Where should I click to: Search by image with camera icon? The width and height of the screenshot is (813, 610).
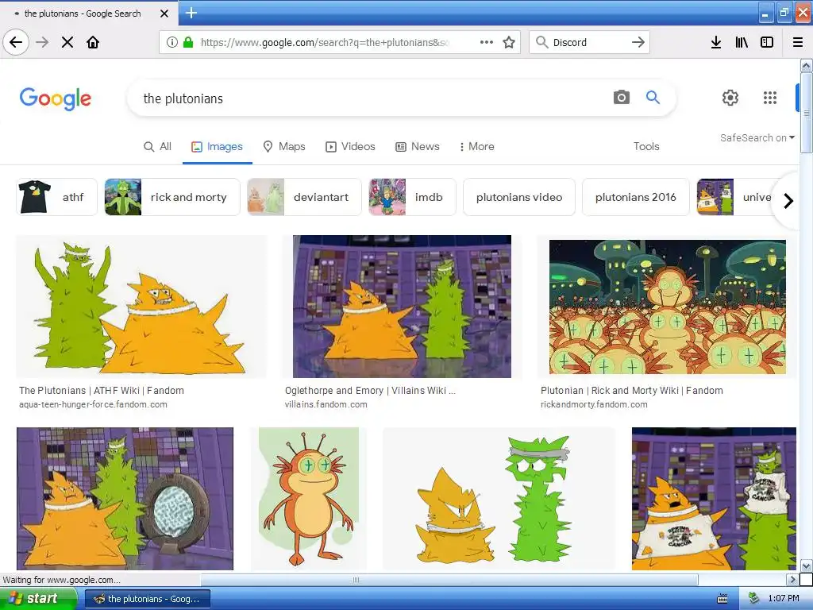tap(621, 97)
